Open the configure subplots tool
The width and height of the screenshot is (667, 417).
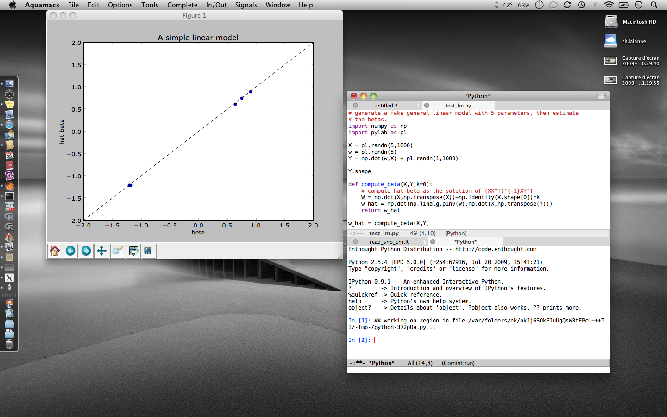click(133, 251)
